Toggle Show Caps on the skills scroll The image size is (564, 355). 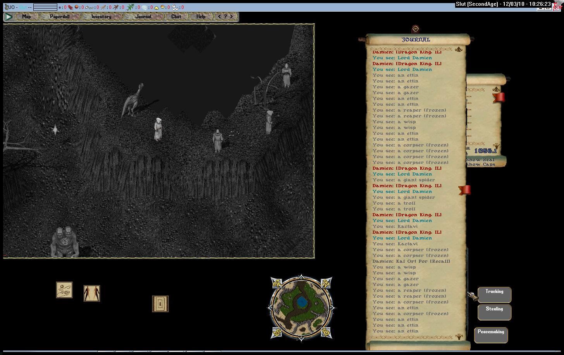(480, 165)
